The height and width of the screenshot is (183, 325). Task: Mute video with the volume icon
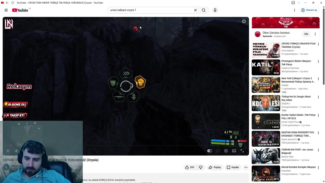[17, 151]
